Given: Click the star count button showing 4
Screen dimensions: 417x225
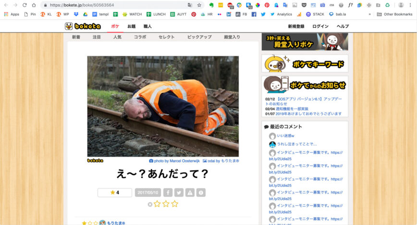Looking at the screenshot, I should [114, 192].
